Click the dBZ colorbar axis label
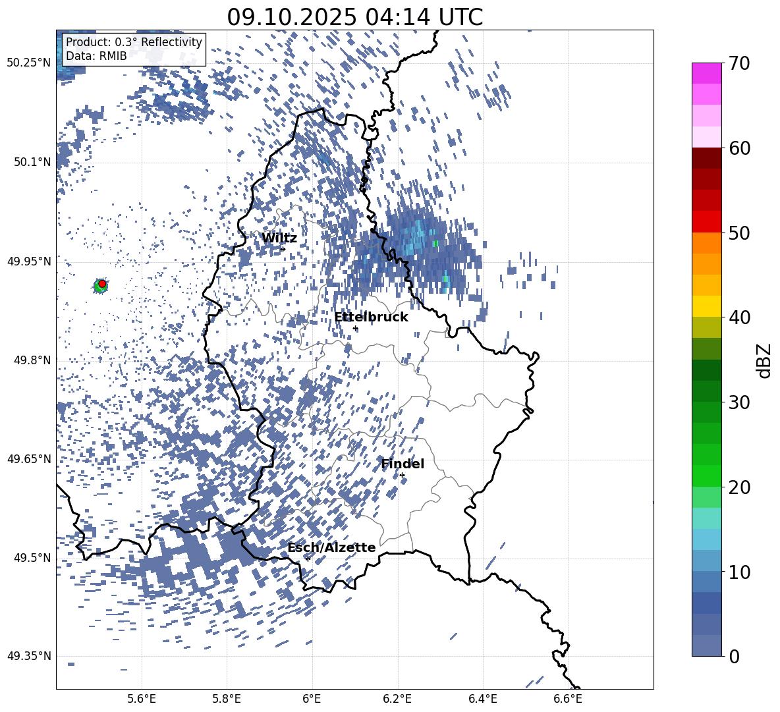Viewport: 780px width, 712px height. point(765,360)
